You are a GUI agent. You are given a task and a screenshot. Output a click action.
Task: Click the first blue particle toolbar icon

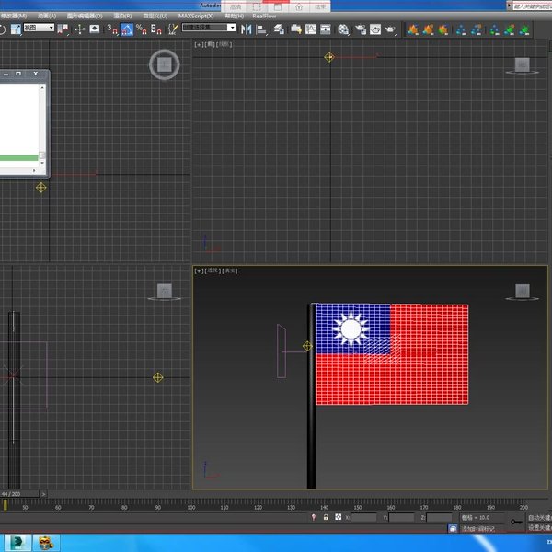461,29
